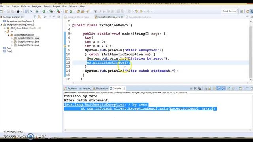The image size is (253, 142).
Task: Select the Test2 project
Action: click(x=9, y=52)
